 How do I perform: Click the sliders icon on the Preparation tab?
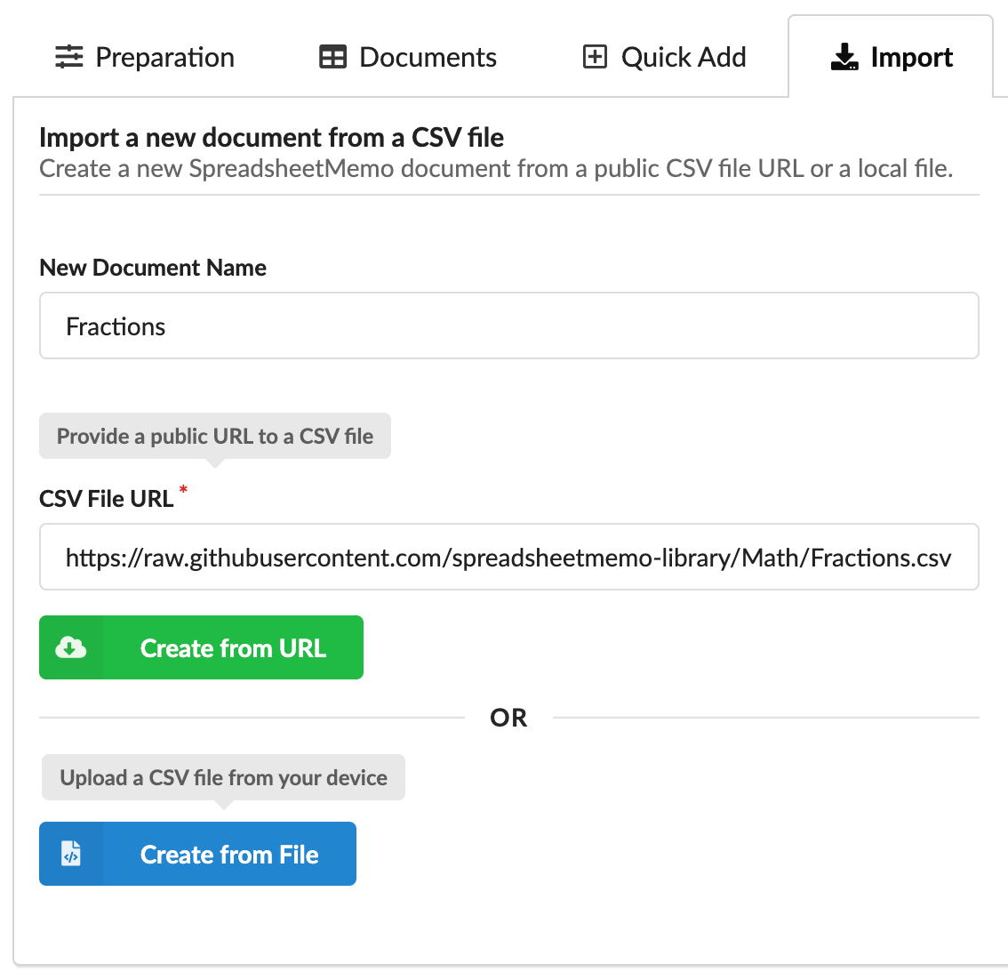coord(68,57)
